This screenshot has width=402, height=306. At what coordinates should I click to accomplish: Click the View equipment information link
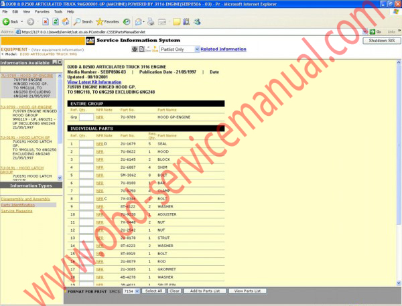click(x=58, y=50)
